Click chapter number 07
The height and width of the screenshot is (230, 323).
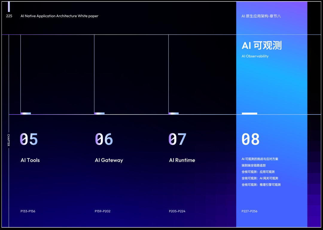click(177, 139)
